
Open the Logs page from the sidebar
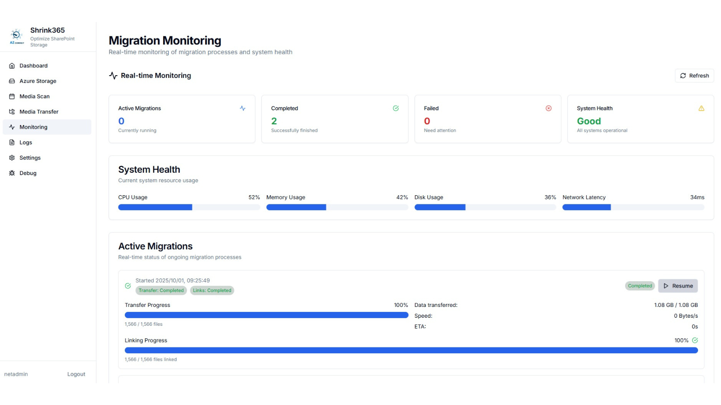pyautogui.click(x=47, y=142)
